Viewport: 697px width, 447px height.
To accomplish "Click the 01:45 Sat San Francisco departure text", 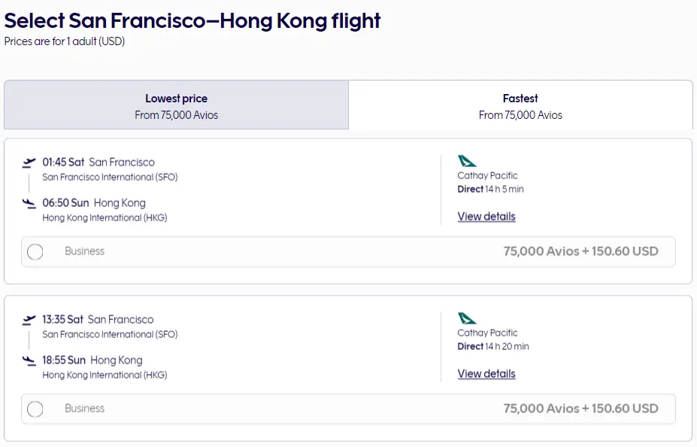I will click(98, 163).
